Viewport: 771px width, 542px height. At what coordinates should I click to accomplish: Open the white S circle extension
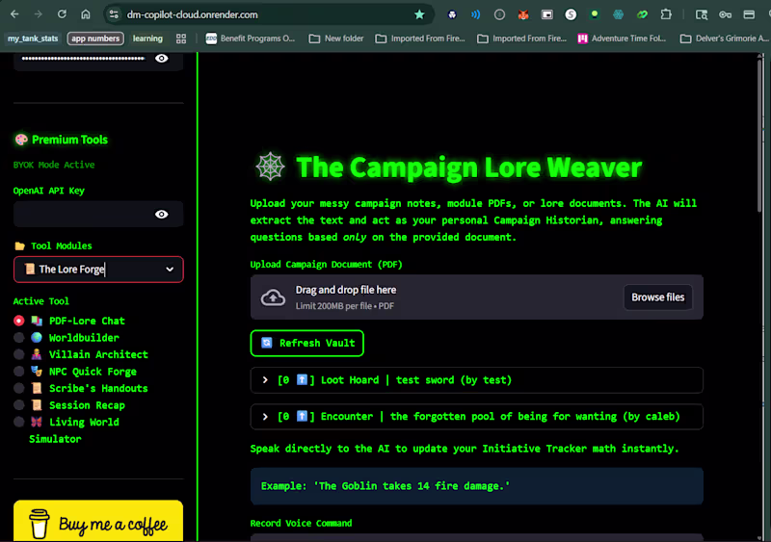click(x=571, y=14)
